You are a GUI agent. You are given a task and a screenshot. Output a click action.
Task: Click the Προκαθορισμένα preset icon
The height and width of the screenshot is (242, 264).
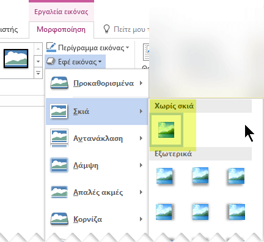(59, 83)
